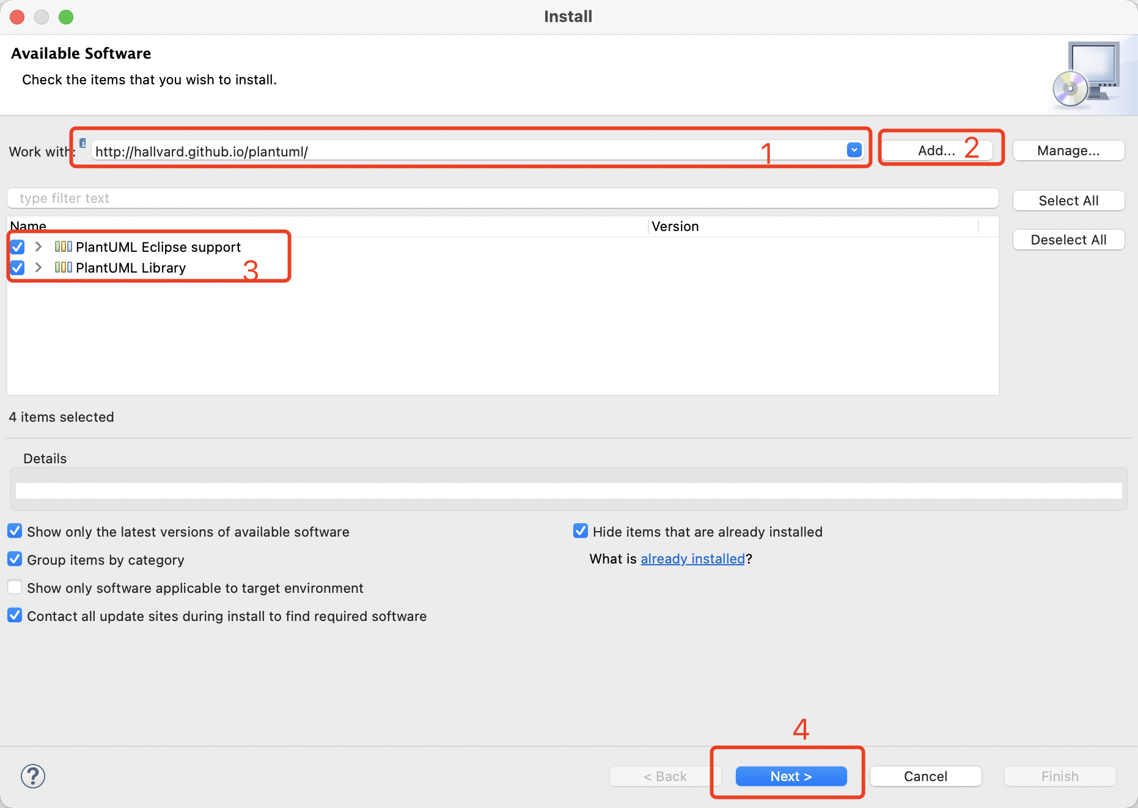This screenshot has width=1138, height=808.
Task: Open the already installed link
Action: click(x=692, y=559)
